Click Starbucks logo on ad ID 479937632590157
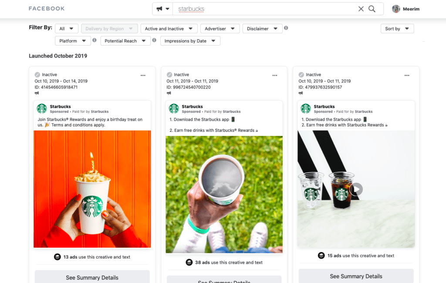The width and height of the screenshot is (446, 283). pos(306,109)
